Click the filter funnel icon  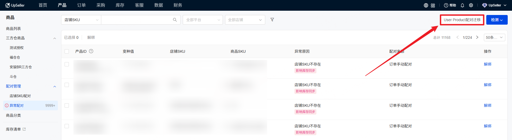pyautogui.click(x=272, y=20)
